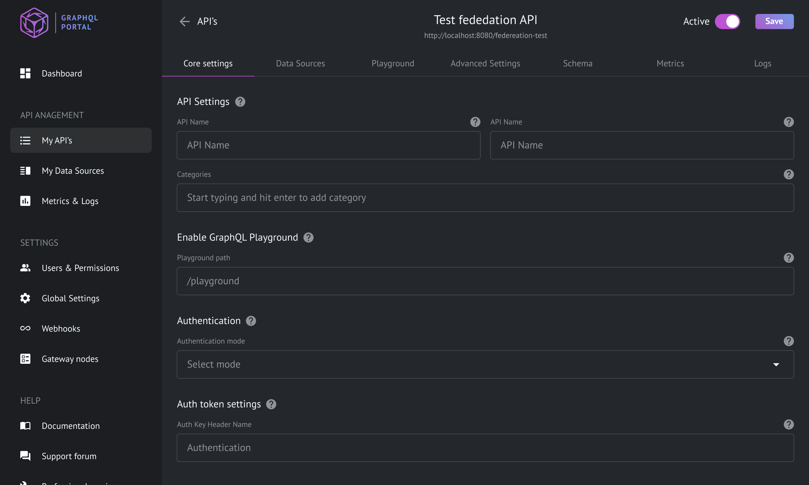Select My Data Sources in the sidebar
Image resolution: width=809 pixels, height=485 pixels.
click(x=72, y=171)
